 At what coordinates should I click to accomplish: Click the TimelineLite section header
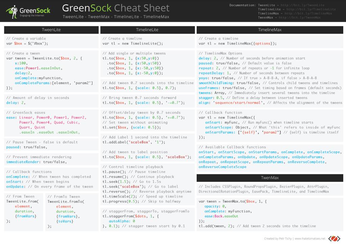pos(147,30)
